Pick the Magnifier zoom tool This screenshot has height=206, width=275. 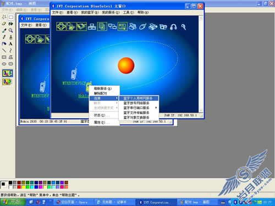pyautogui.click(x=11, y=30)
